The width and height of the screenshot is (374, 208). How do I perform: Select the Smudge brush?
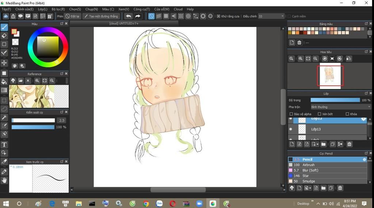pyautogui.click(x=327, y=181)
